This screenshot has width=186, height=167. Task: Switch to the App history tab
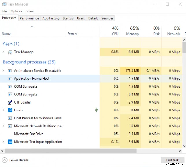(x=51, y=18)
